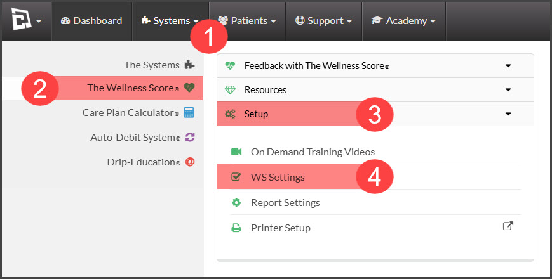
Task: Click the calculator icon next to Care Plan Calculator
Action: click(189, 112)
